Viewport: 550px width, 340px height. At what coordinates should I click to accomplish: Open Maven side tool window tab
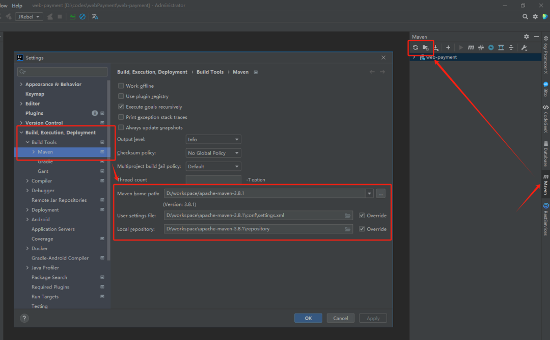(x=545, y=185)
